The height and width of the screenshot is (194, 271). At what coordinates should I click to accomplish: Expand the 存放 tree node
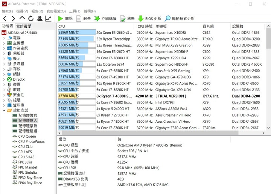(x=4, y=69)
